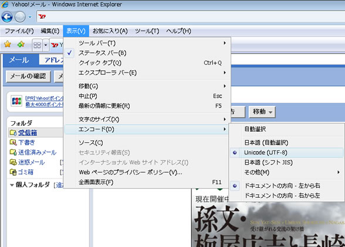Open the Quick Tabs grid icon
The width and height of the screenshot is (345, 247).
pyautogui.click(x=37, y=45)
